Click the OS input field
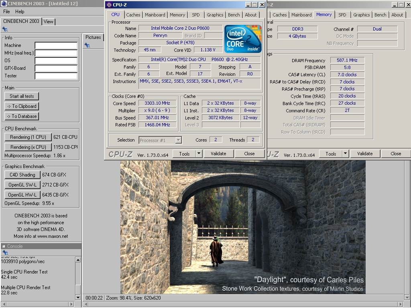This screenshot has height=308, width=411. (56, 61)
